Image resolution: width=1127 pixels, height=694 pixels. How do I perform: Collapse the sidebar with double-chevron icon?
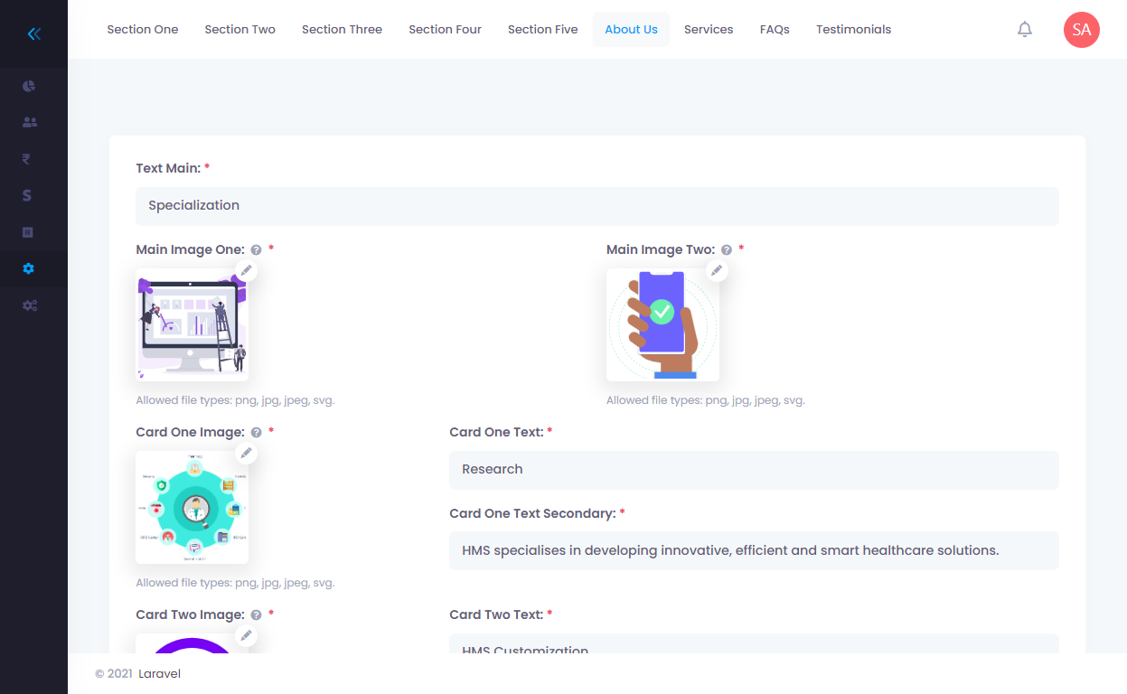(x=34, y=34)
